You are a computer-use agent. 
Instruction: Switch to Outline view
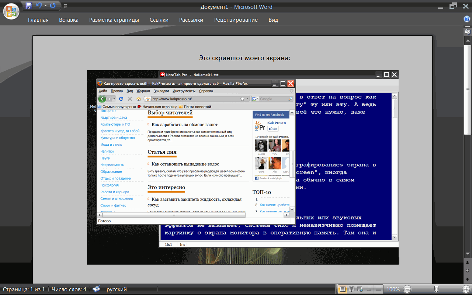pos(369,289)
